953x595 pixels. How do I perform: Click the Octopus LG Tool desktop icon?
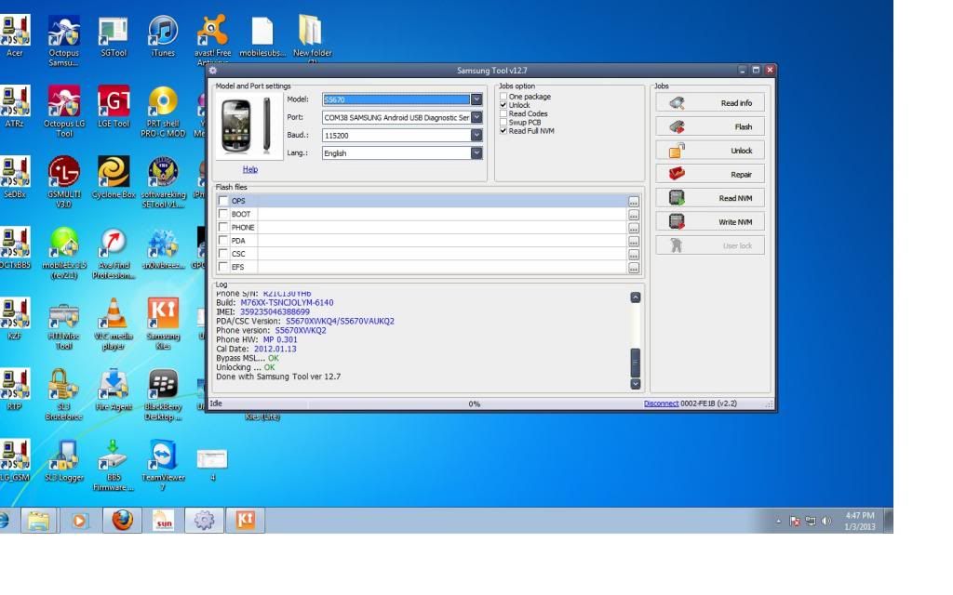pos(64,112)
